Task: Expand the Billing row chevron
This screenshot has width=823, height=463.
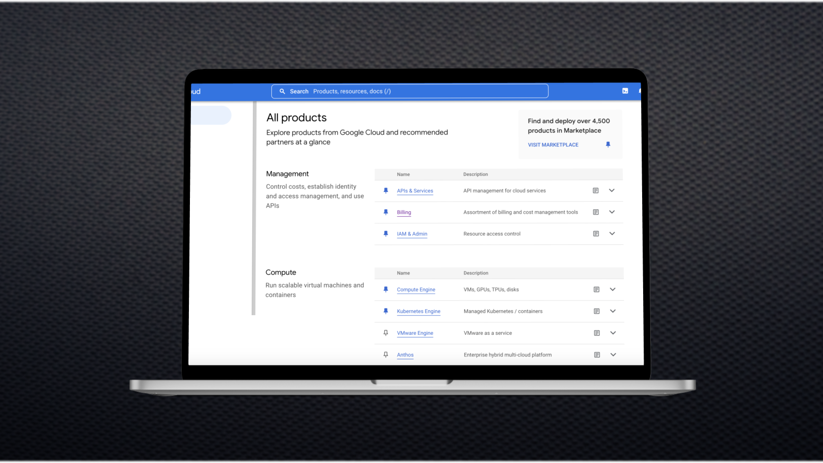Action: coord(612,212)
